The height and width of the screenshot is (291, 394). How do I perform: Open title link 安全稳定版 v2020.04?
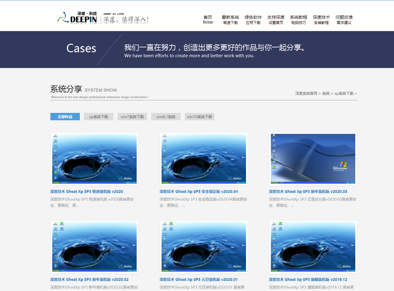(199, 192)
